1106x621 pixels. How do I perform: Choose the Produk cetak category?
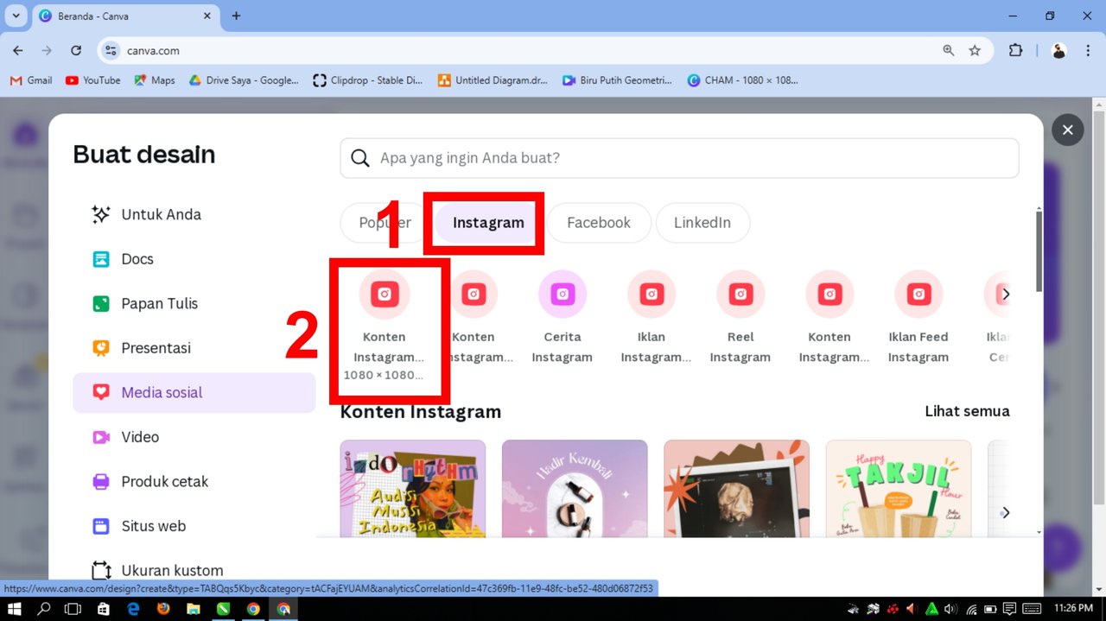(x=194, y=481)
